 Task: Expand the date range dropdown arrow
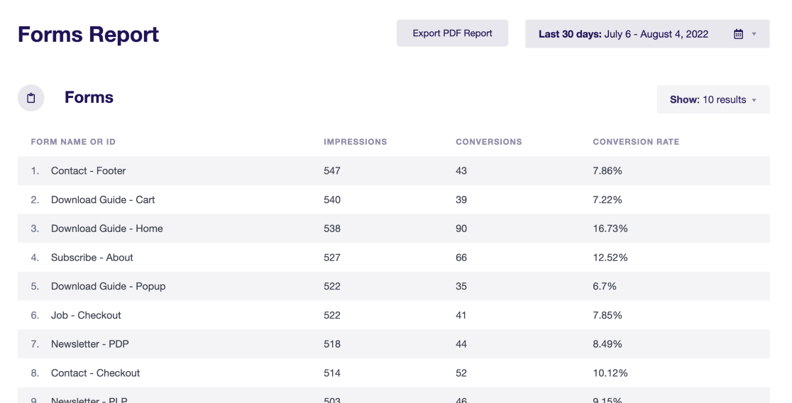point(754,34)
